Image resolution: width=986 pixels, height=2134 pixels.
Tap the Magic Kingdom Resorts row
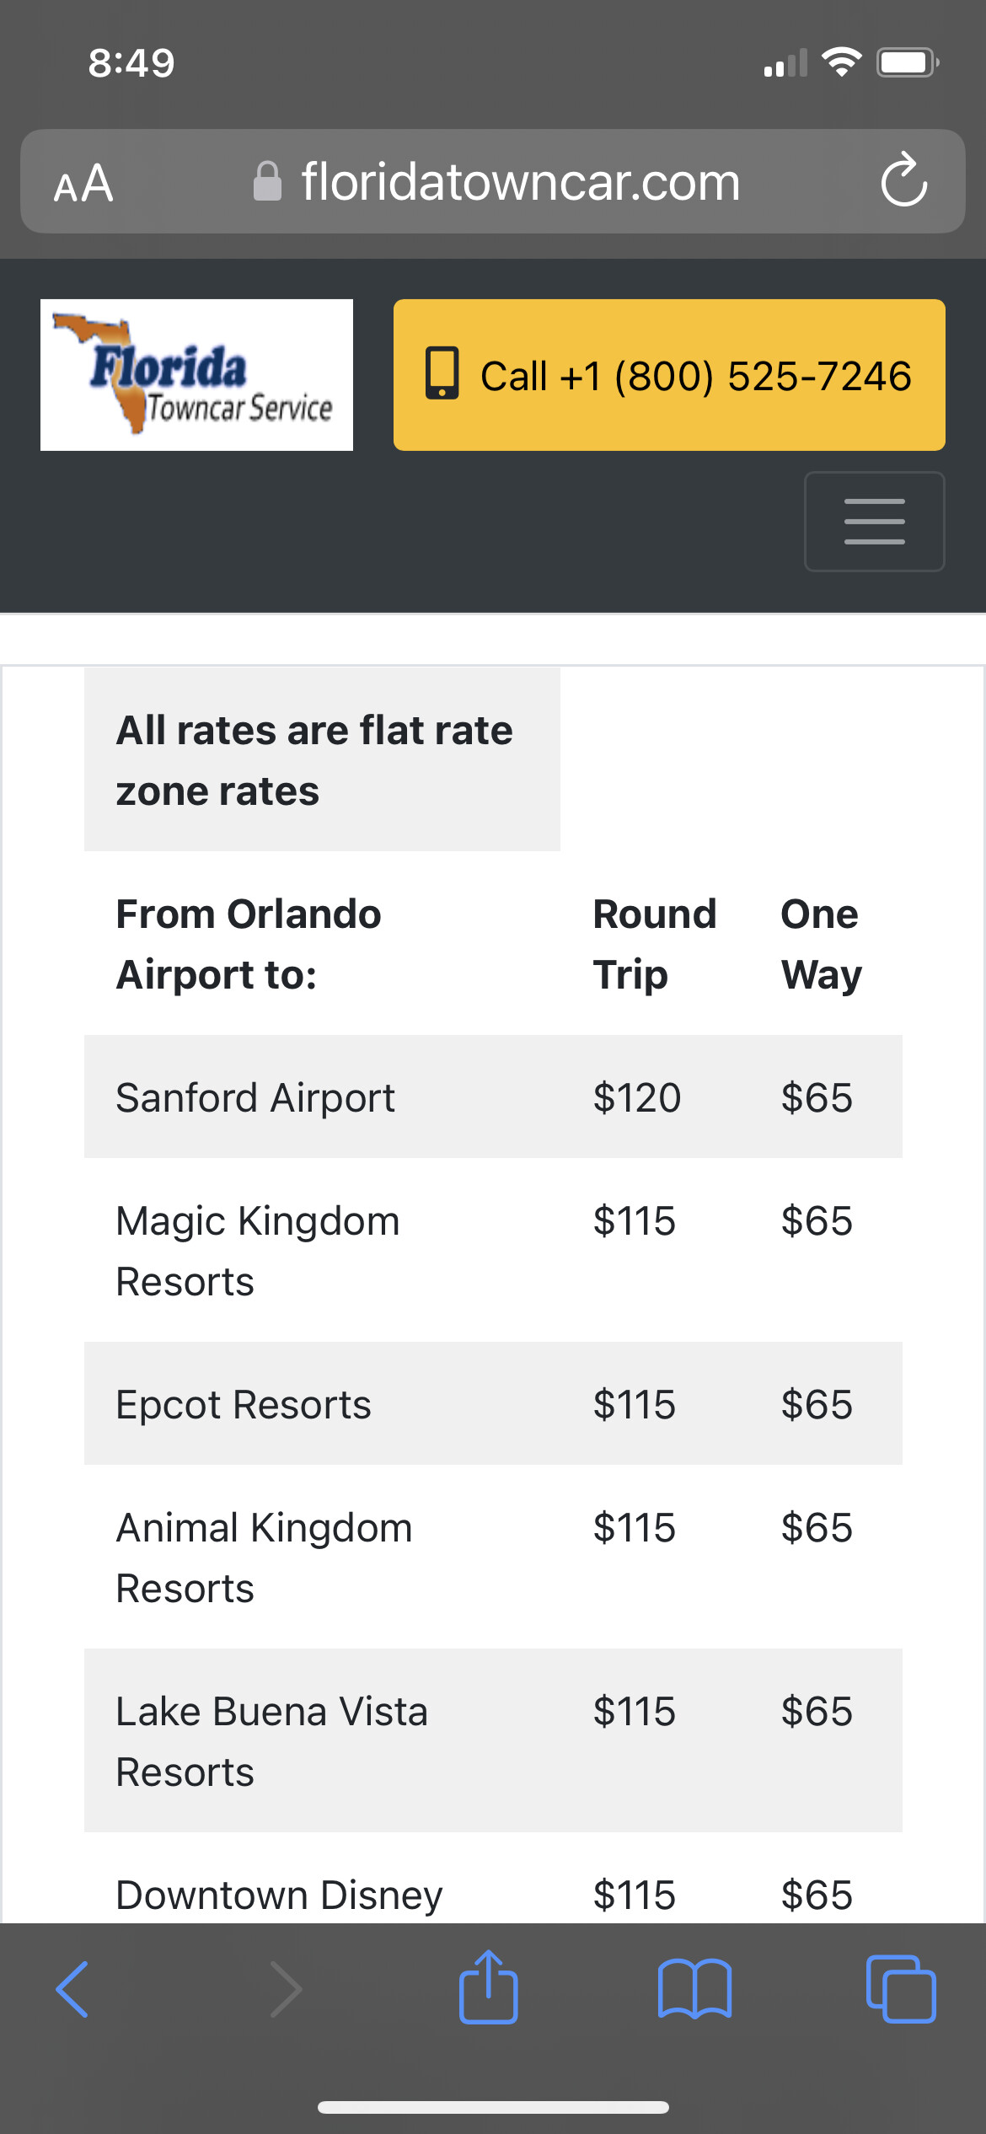click(493, 1250)
